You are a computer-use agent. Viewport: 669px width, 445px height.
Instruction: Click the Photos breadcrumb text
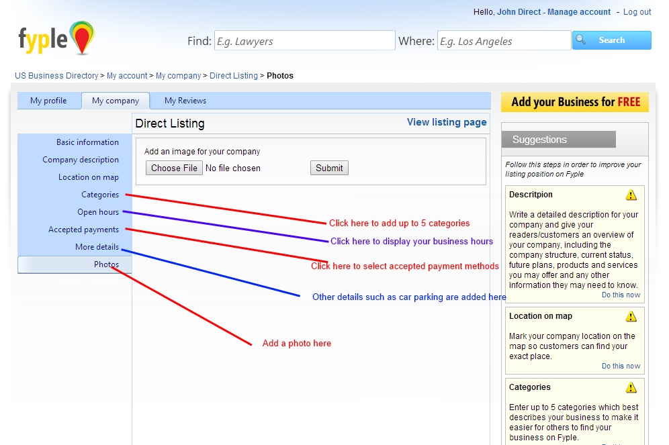coord(280,75)
